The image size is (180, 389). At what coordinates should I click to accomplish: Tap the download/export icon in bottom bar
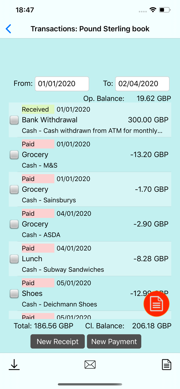click(x=14, y=364)
